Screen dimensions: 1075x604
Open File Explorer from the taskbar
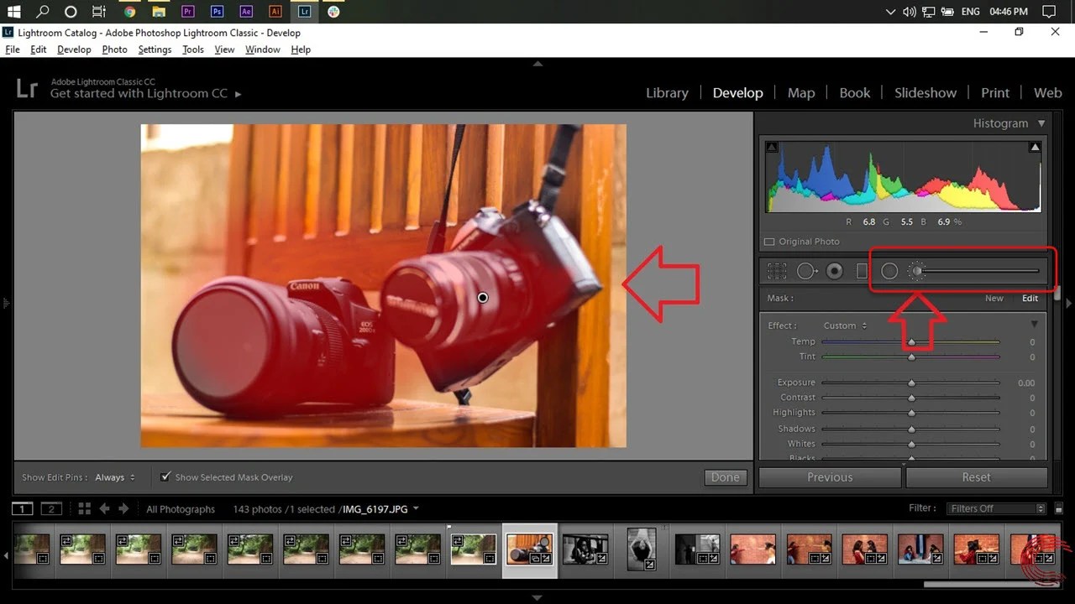tap(159, 12)
